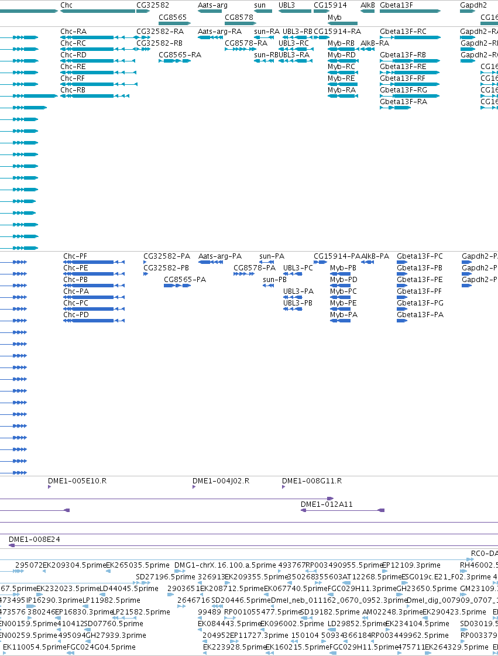Select the CG32582 gene label

pos(153,5)
